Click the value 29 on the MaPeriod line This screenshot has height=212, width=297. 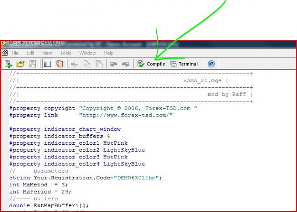[x=65, y=192]
